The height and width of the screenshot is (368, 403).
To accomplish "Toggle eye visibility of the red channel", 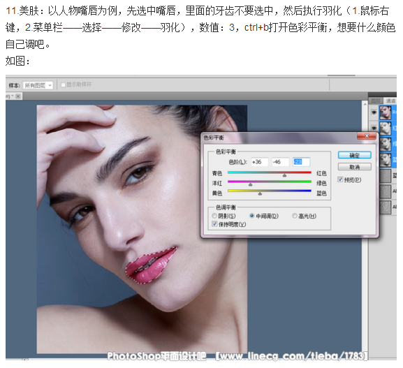I will click(x=374, y=128).
